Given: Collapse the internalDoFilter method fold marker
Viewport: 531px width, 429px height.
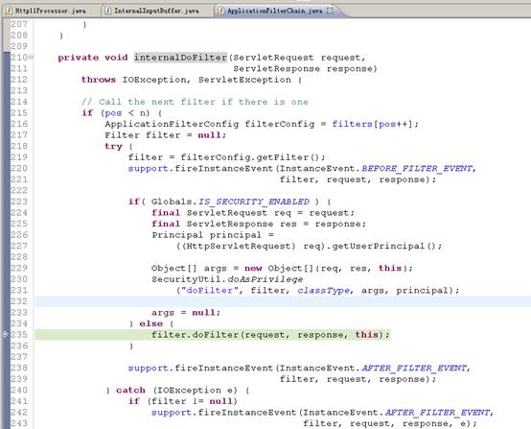Looking at the screenshot, I should pyautogui.click(x=31, y=57).
